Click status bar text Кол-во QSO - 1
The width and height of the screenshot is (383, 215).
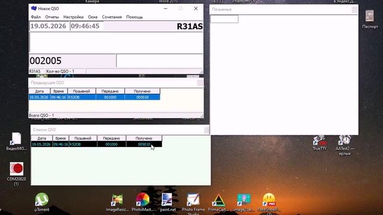click(x=60, y=71)
